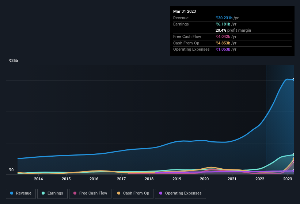Click the ₹0 y-axis label
The height and width of the screenshot is (204, 300).
pyautogui.click(x=11, y=170)
